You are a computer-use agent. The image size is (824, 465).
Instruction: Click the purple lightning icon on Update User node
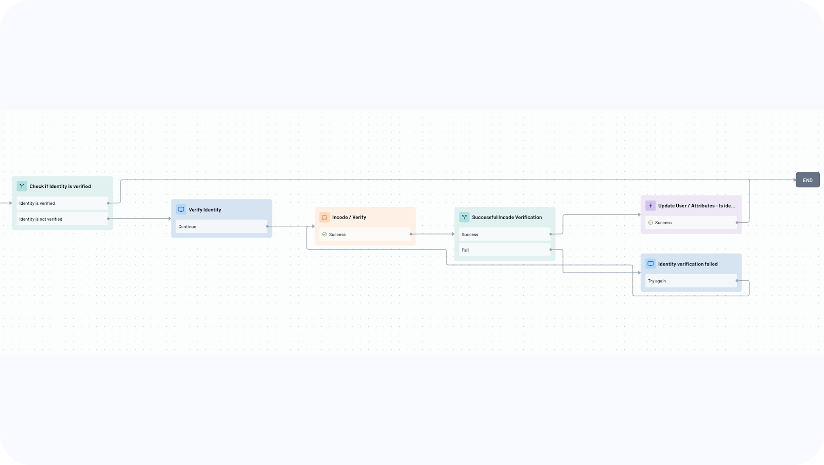pyautogui.click(x=650, y=206)
